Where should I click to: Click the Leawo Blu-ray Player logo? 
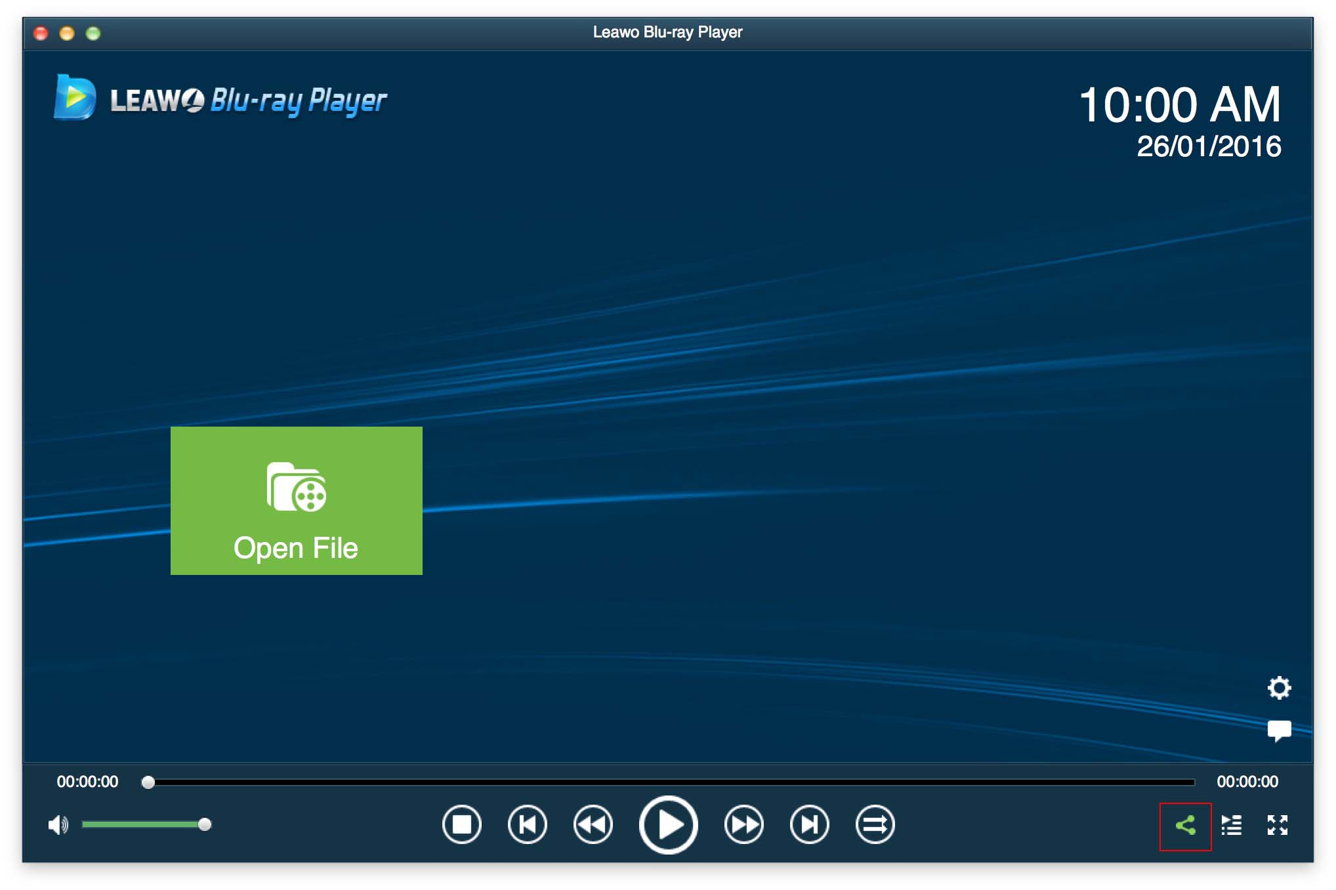220,98
